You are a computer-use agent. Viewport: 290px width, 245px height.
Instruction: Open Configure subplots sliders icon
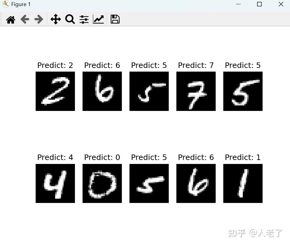[x=84, y=19]
